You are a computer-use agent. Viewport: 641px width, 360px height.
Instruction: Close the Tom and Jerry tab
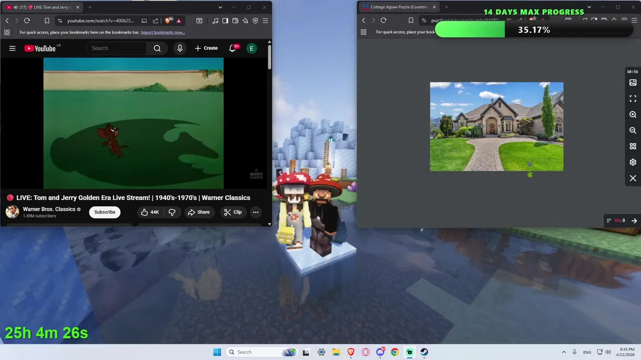pos(78,7)
